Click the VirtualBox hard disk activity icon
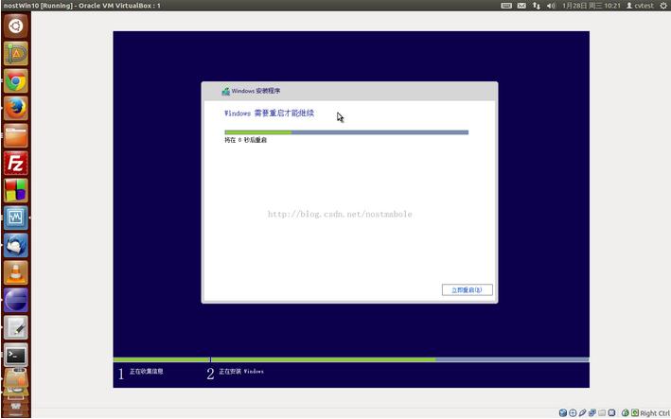This screenshot has height=419, width=671. click(x=563, y=413)
